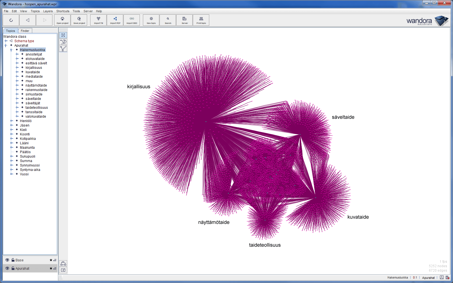The height and width of the screenshot is (283, 453).
Task: Click the Import OBO toolbar icon
Action: 132,20
